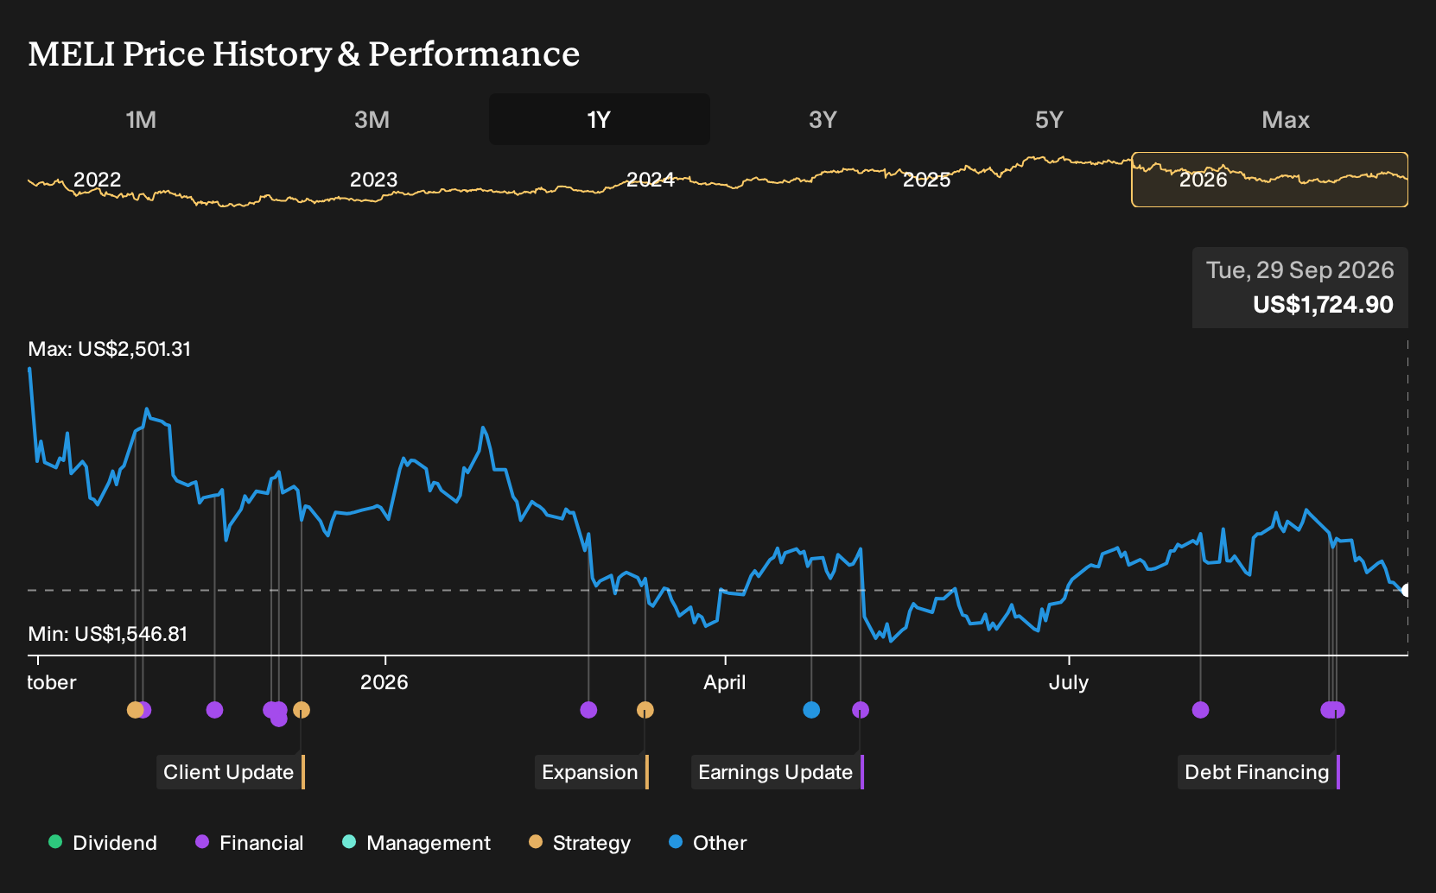Select the rightmost purple Financial event marker

pos(1338,710)
